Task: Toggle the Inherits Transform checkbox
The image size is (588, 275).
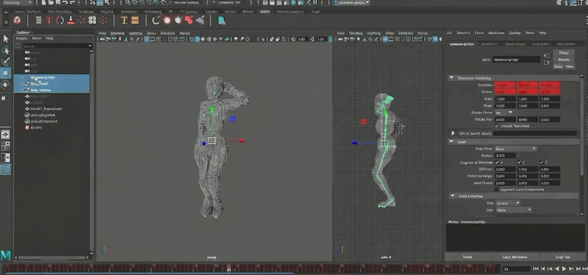Action: pyautogui.click(x=497, y=126)
